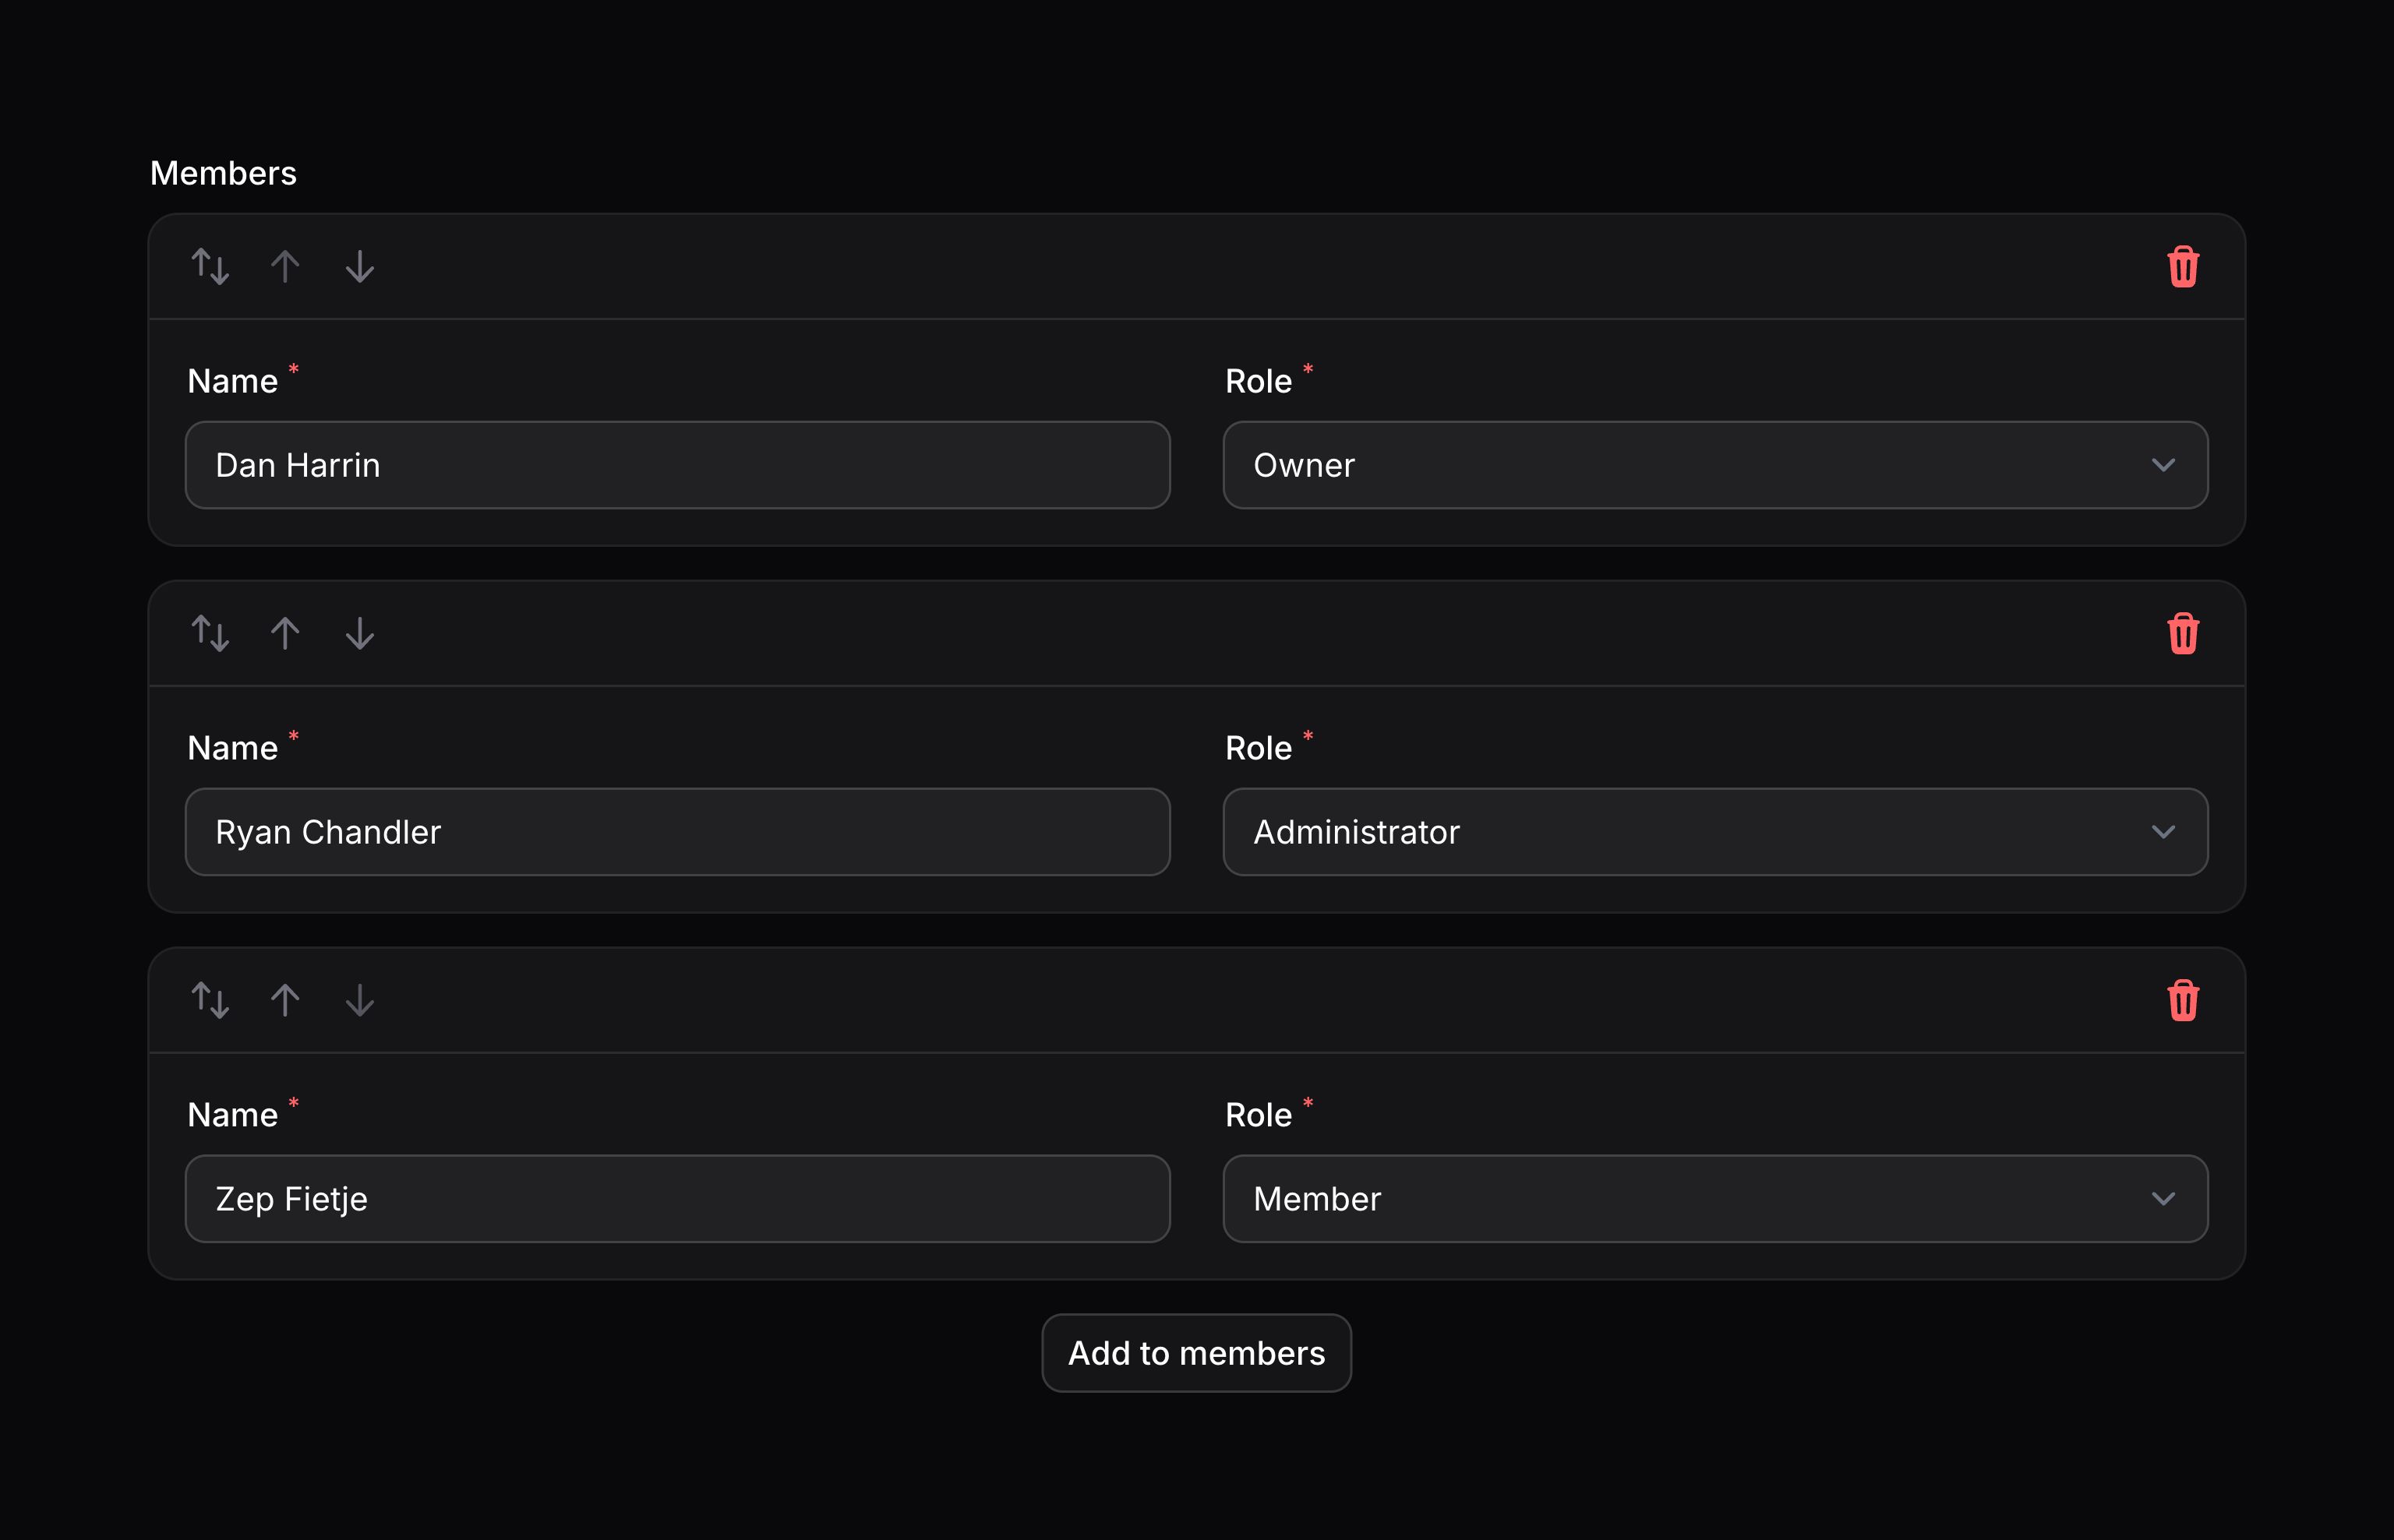Move Ryan Chandler up using the up arrow

click(x=284, y=633)
